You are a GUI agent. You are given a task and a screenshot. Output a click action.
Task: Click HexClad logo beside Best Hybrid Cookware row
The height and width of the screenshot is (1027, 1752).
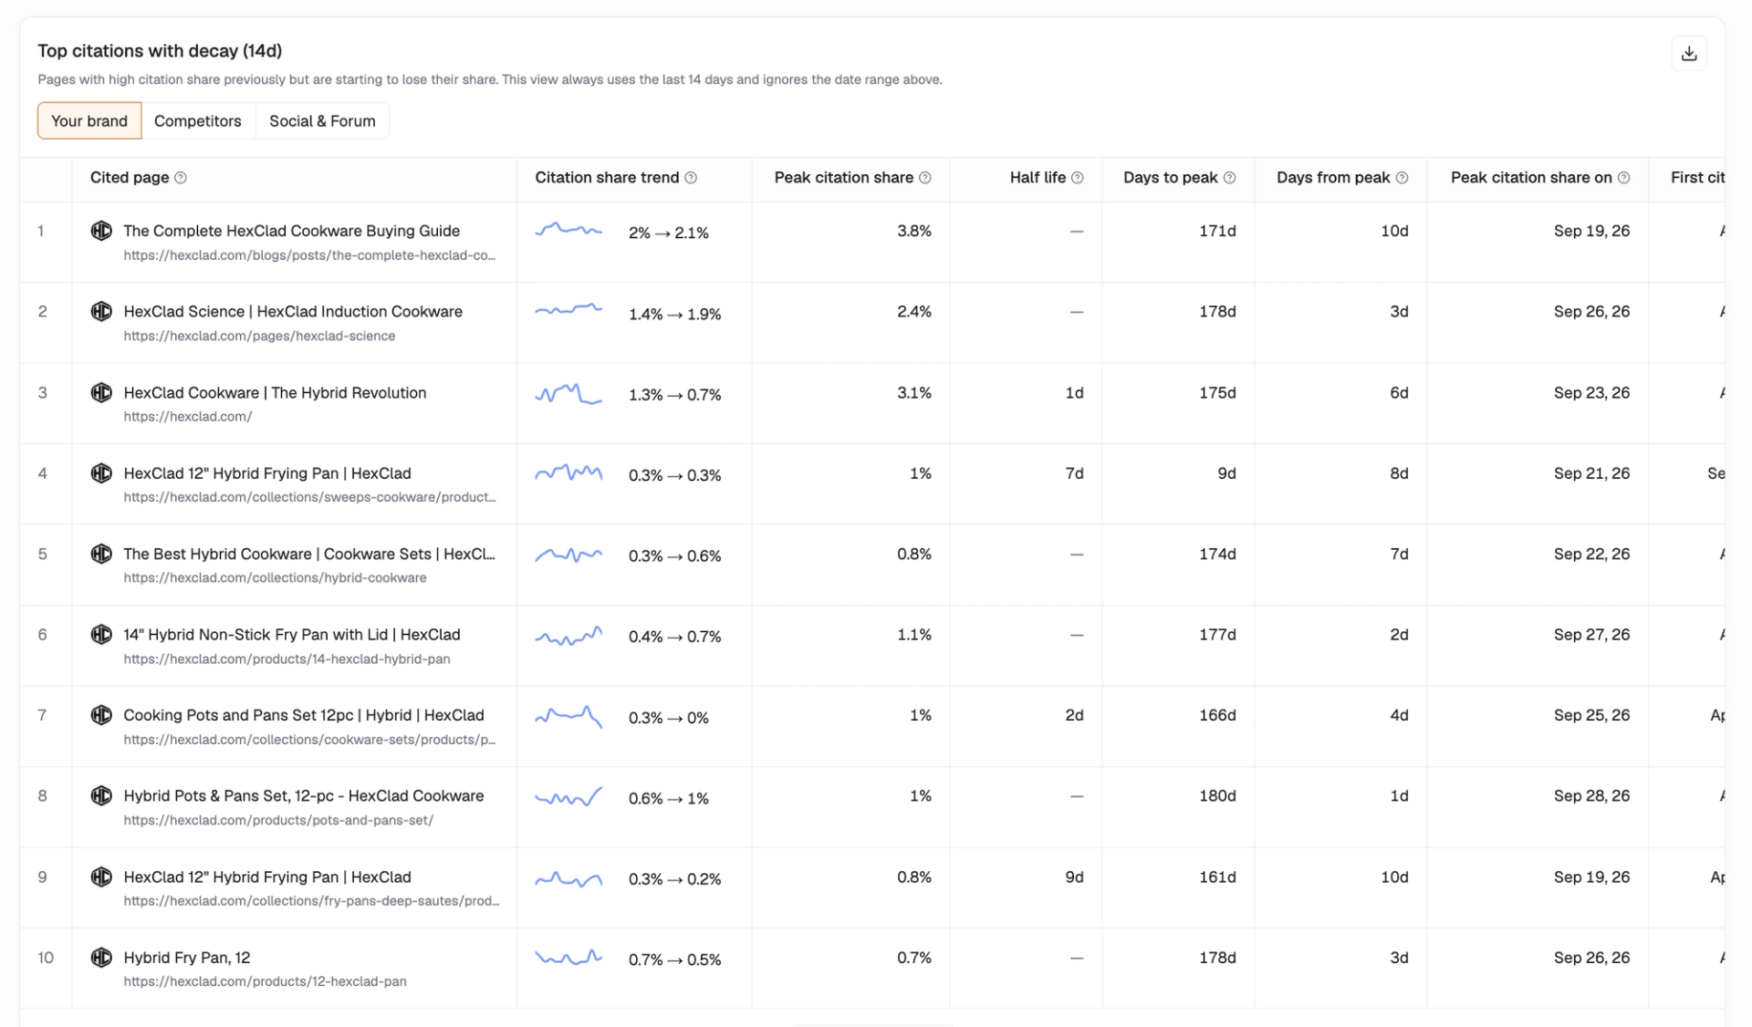click(x=101, y=554)
